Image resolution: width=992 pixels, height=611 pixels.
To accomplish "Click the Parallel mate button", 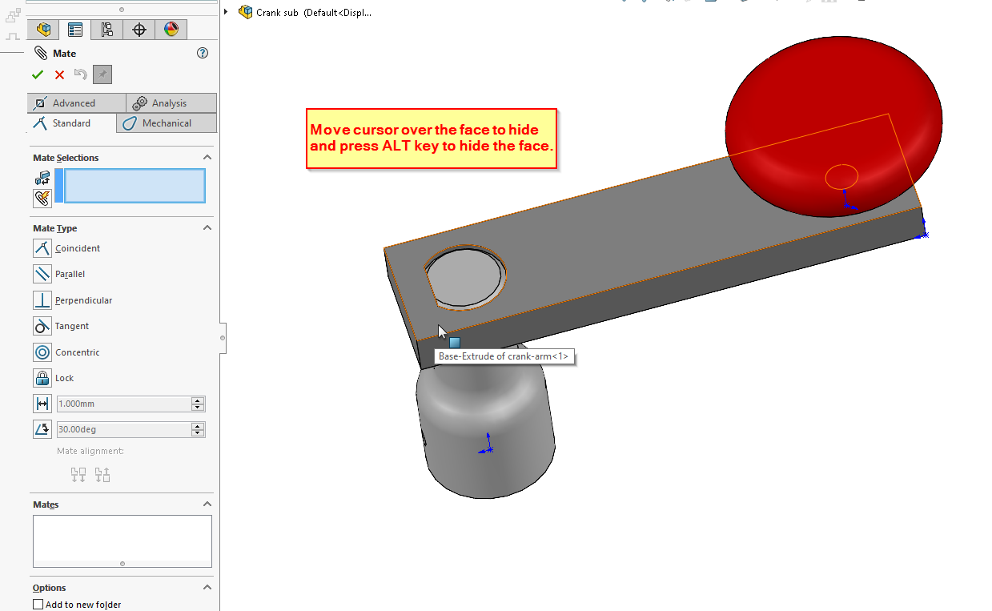I will pyautogui.click(x=42, y=274).
